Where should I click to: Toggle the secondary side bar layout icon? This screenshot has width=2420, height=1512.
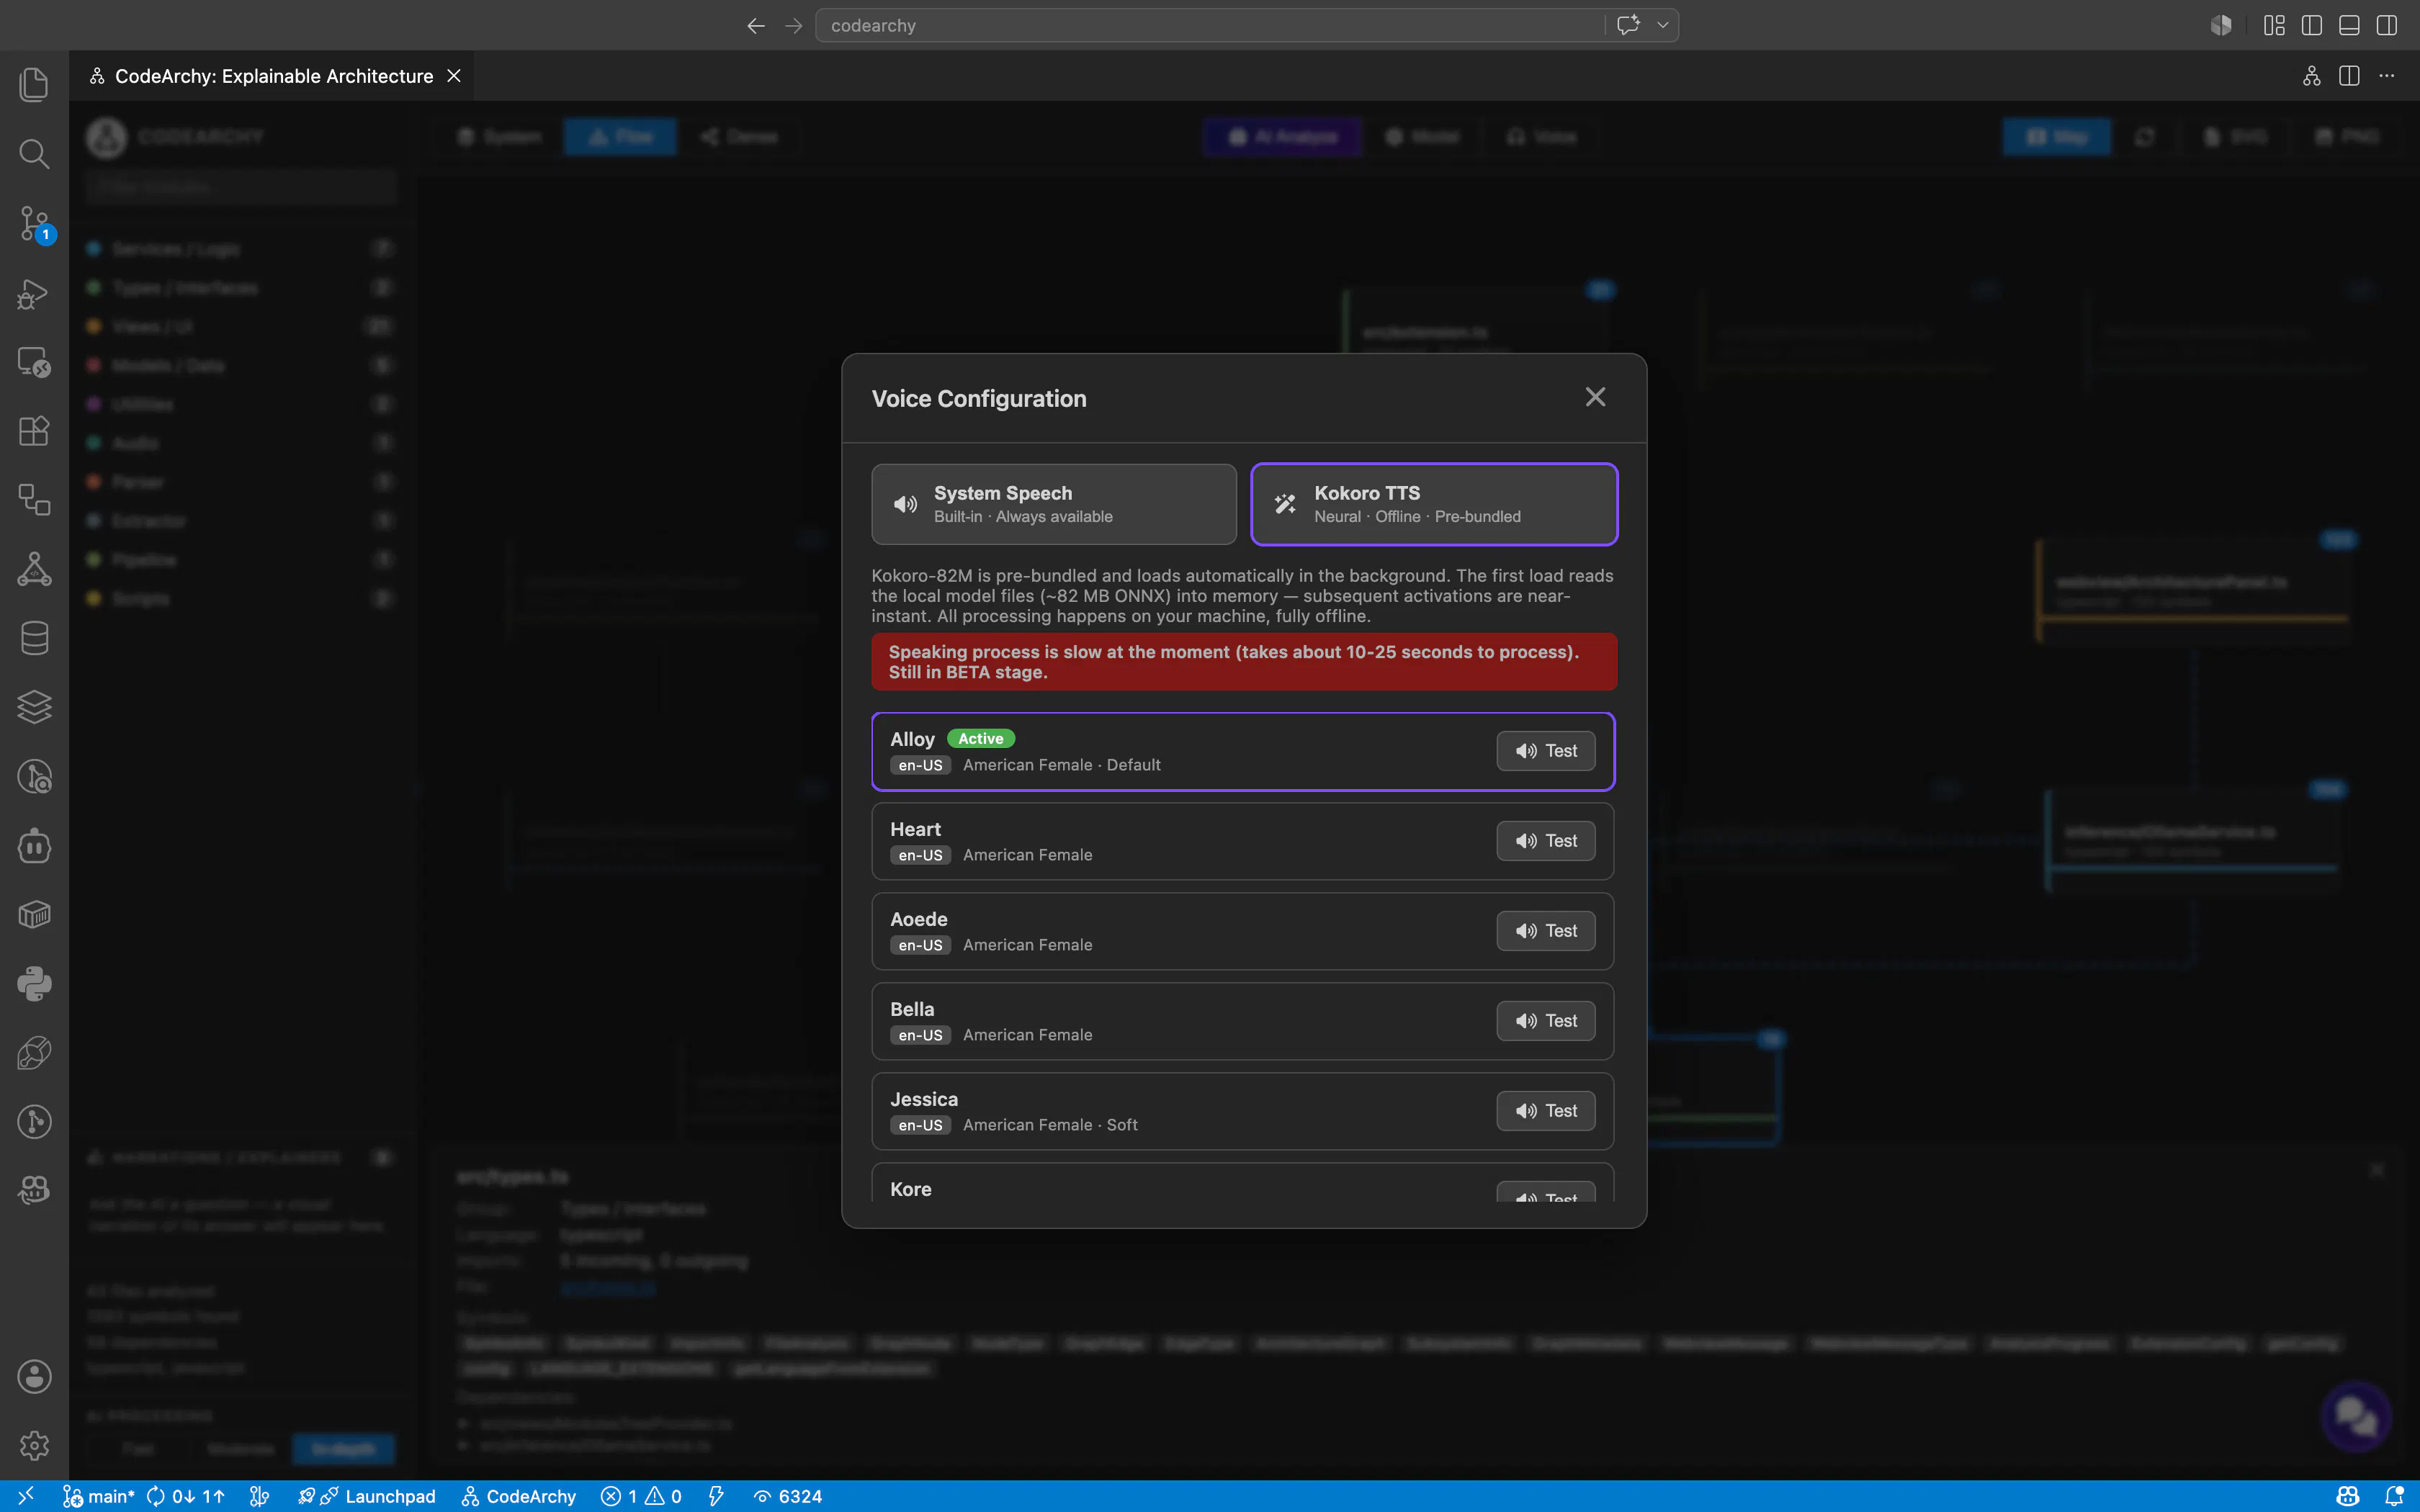(x=2387, y=26)
